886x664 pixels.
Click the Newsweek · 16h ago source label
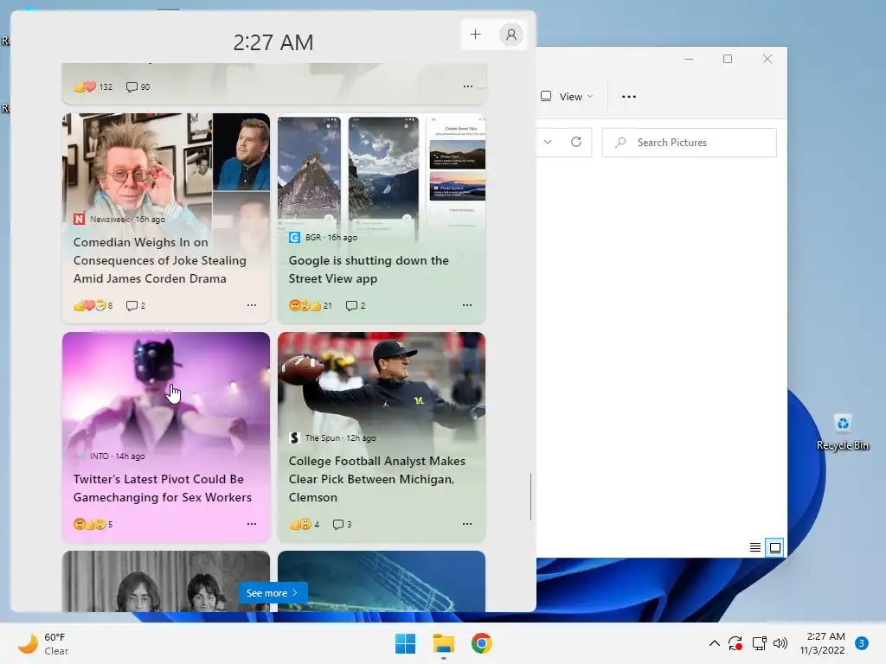tap(127, 219)
